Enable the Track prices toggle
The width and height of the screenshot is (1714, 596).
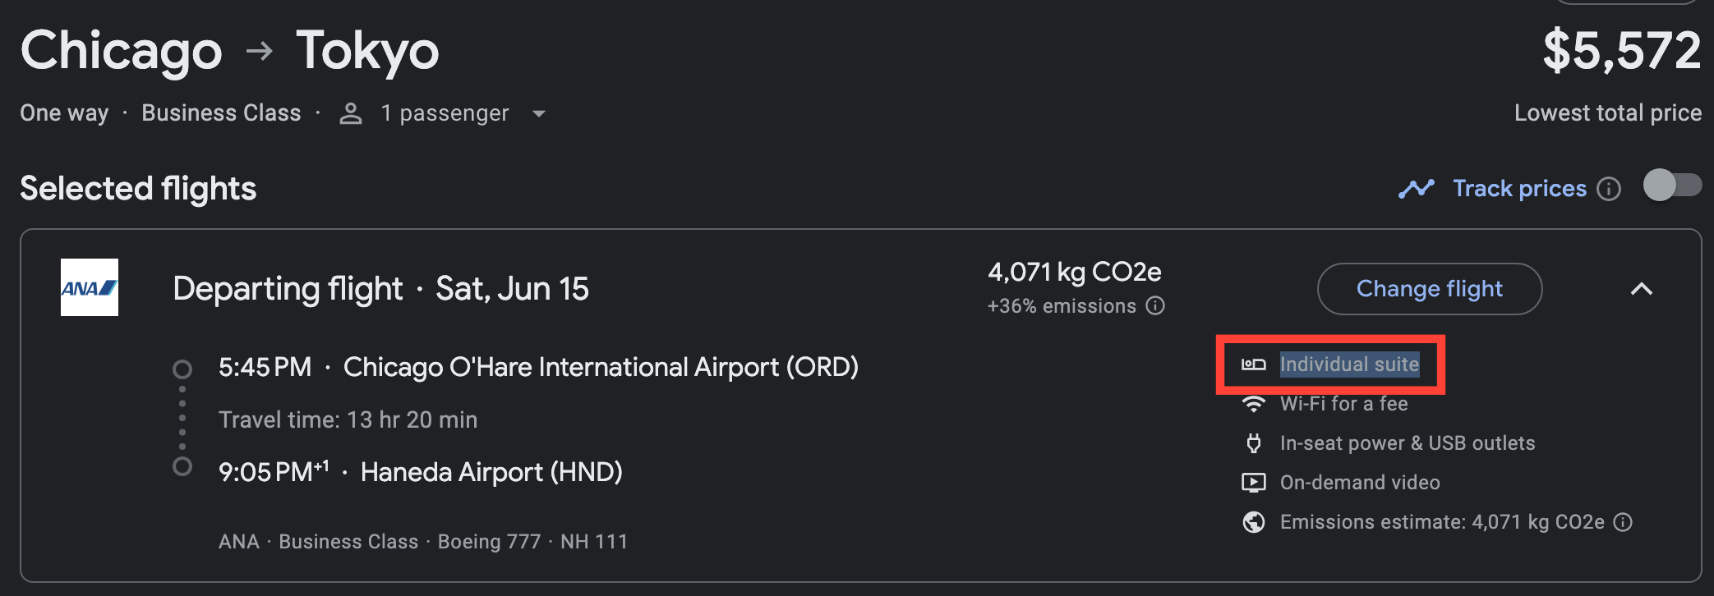coord(1672,185)
